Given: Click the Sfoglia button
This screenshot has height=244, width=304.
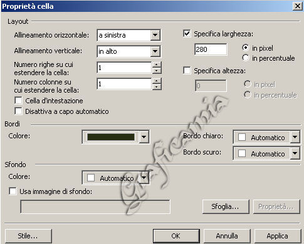Looking at the screenshot, I should coord(226,206).
